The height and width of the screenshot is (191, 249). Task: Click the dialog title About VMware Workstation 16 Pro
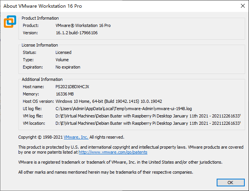point(43,6)
